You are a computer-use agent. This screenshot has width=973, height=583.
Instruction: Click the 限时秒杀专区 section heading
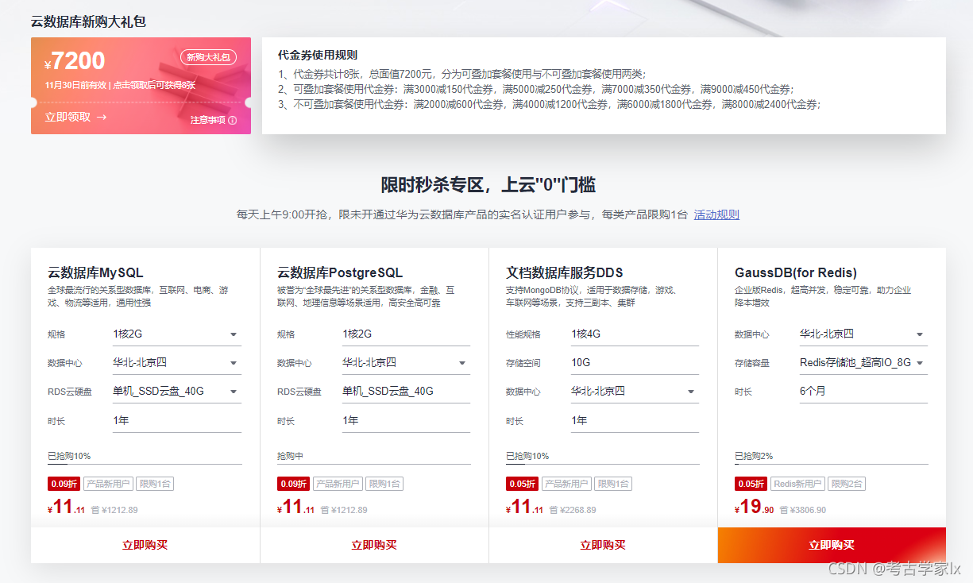click(488, 185)
